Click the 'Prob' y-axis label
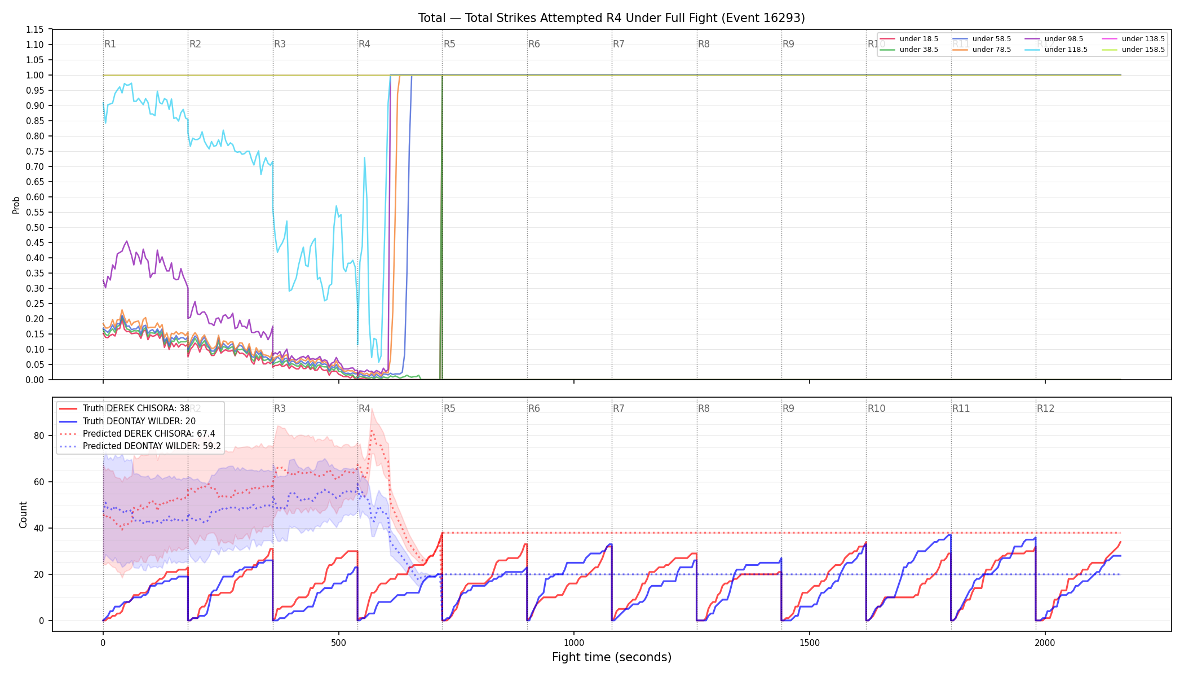The image size is (1184, 677). (x=16, y=205)
